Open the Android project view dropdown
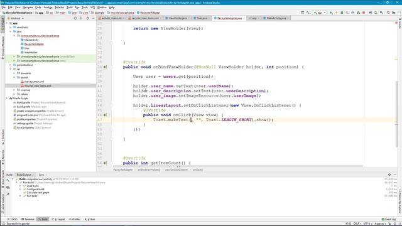 [16, 18]
